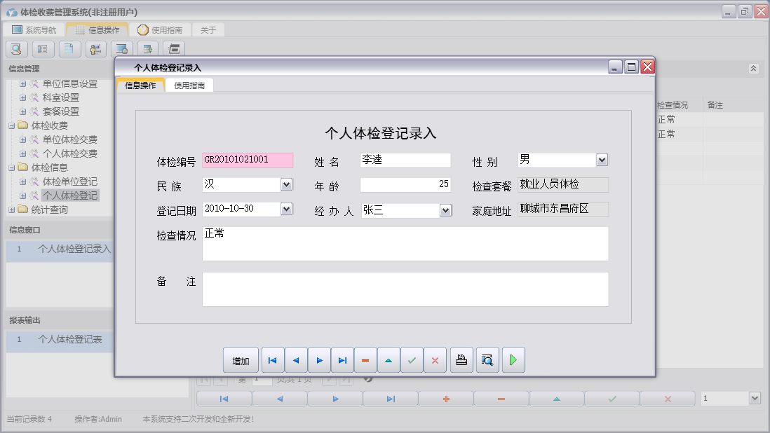This screenshot has width=770, height=433.
Task: Select the search magnifier toolbar icon
Action: click(15, 48)
